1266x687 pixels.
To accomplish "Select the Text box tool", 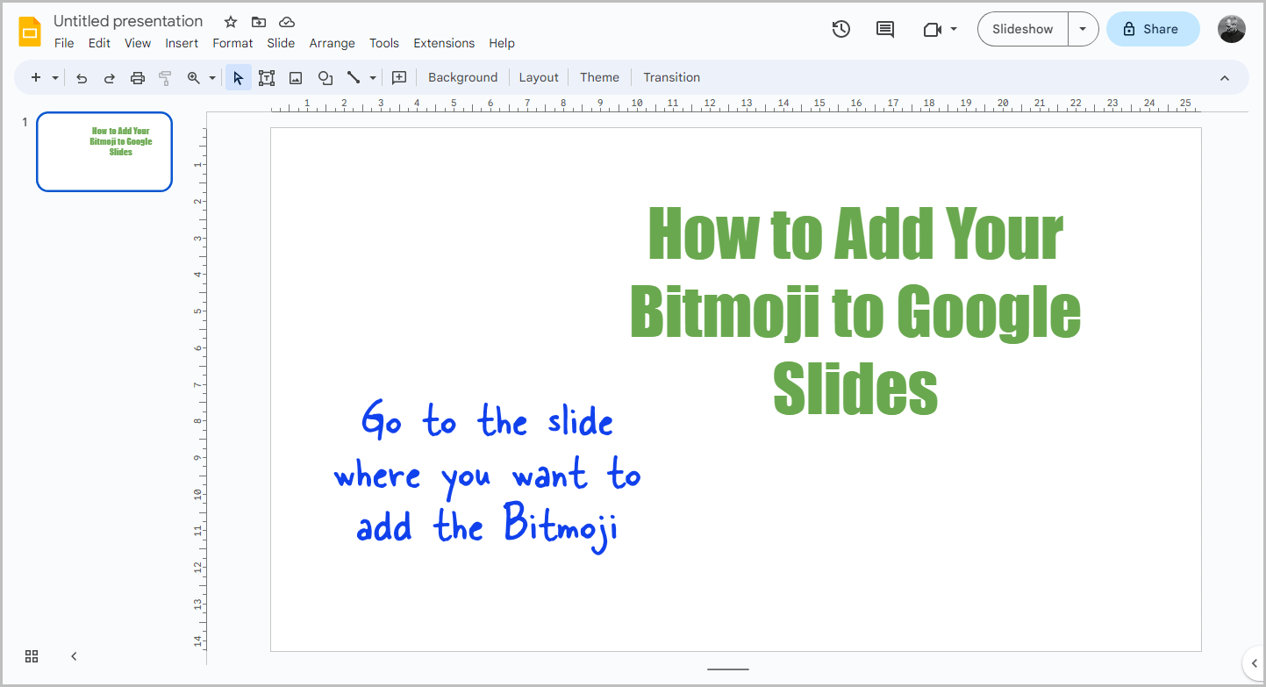I will [x=267, y=77].
